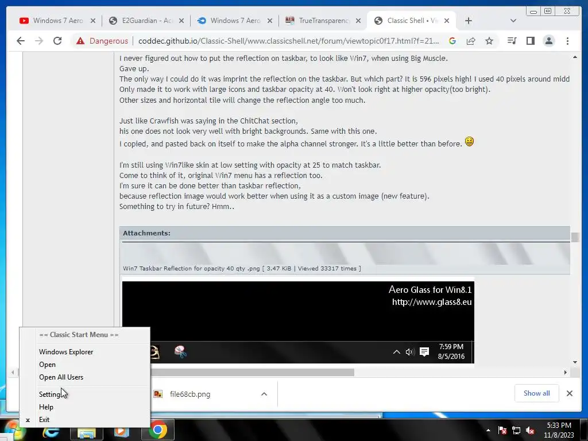Click the muted volume tray icon

530,430
